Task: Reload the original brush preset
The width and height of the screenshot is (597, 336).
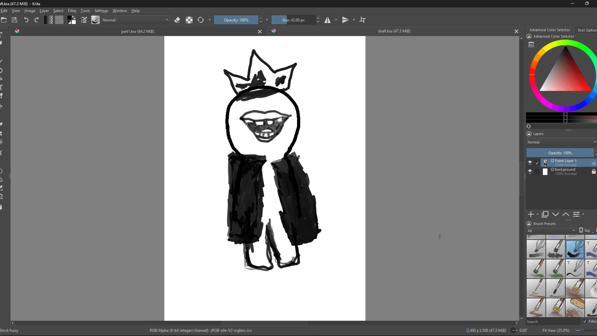Action: click(x=201, y=20)
